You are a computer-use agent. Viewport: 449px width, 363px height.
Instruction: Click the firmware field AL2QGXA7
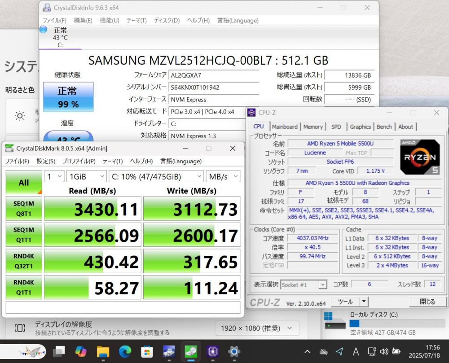click(214, 75)
